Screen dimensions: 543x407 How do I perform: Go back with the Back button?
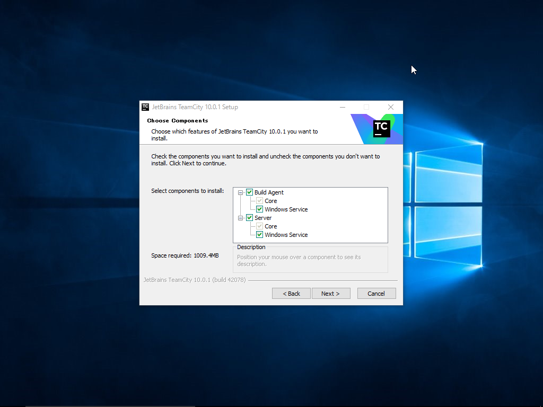point(291,294)
